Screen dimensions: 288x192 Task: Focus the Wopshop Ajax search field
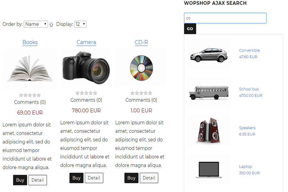225,18
